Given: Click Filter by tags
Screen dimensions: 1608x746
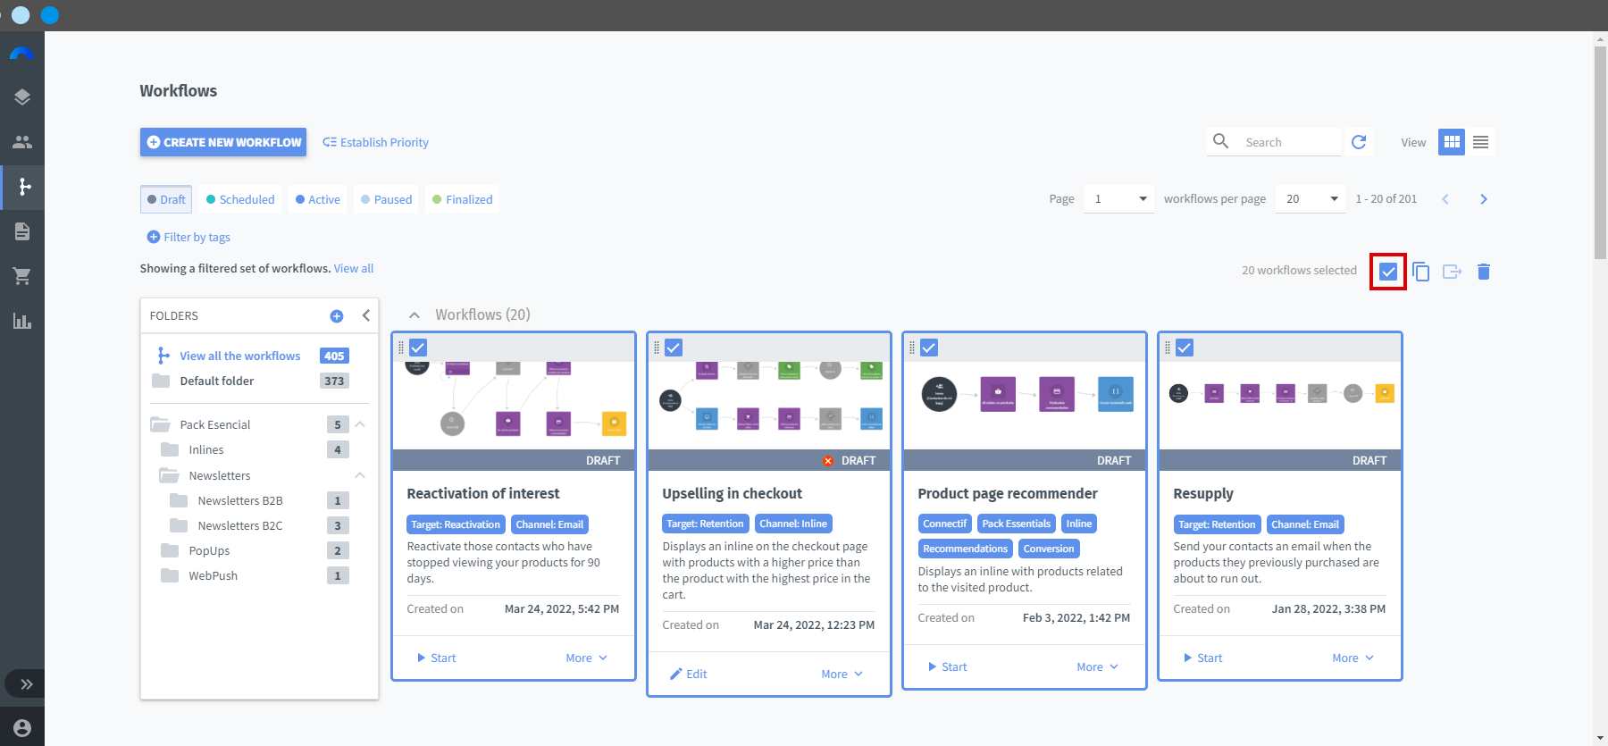Looking at the screenshot, I should [188, 237].
